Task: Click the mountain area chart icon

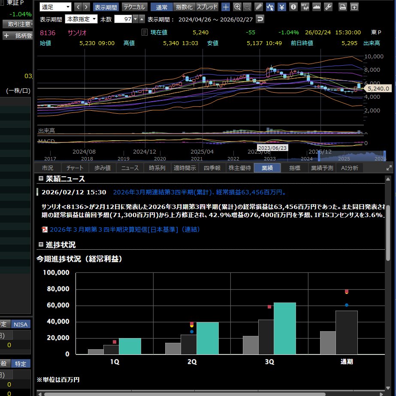Action: tap(317, 7)
